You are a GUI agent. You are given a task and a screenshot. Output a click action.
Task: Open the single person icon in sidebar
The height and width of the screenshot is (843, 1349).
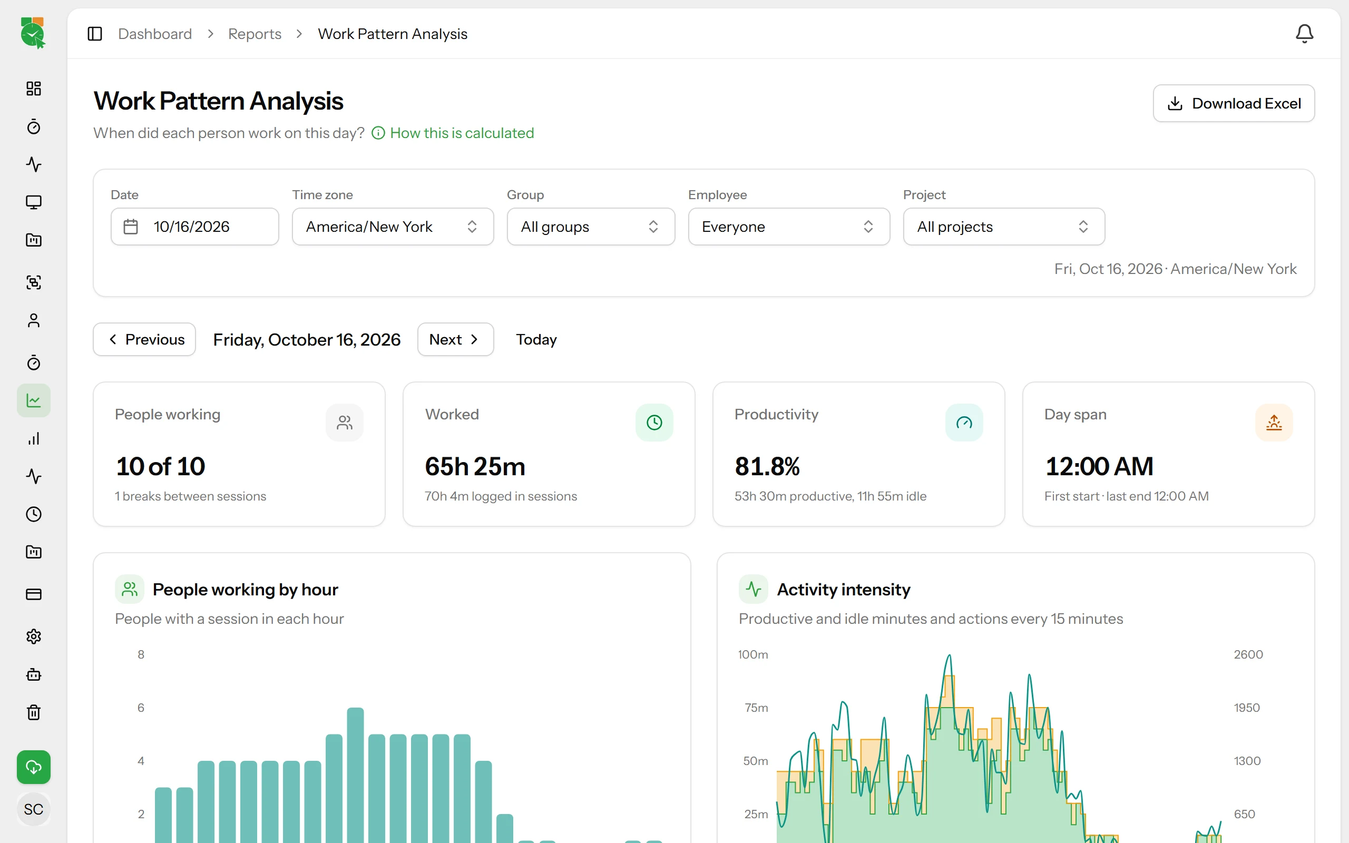coord(33,320)
